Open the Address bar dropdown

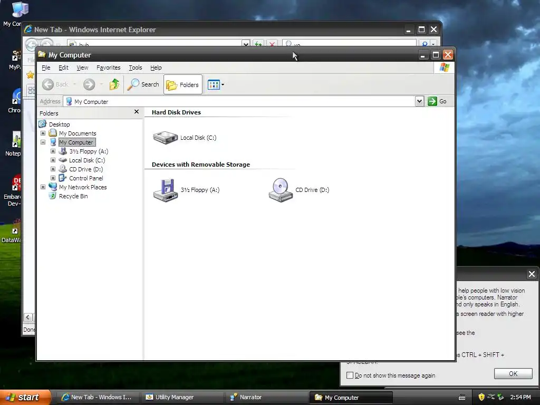click(x=419, y=101)
